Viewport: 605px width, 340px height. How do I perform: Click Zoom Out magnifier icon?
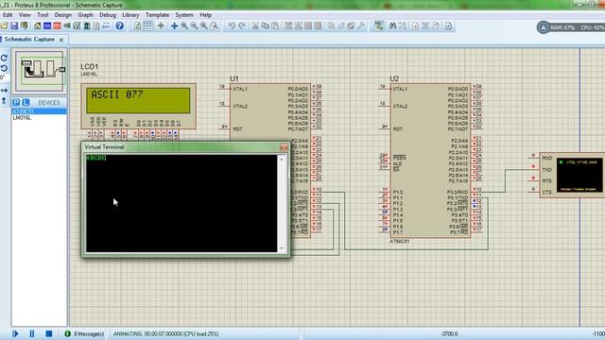pos(194,25)
